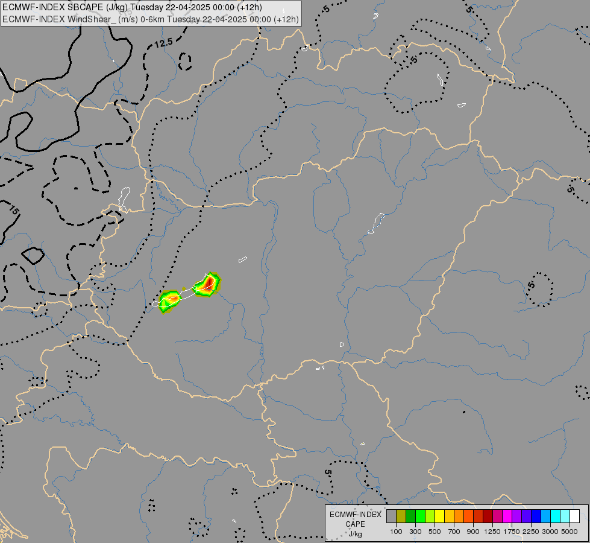This screenshot has width=590, height=543.
Task: Pick the dark green legend swatch
Action: click(x=410, y=516)
